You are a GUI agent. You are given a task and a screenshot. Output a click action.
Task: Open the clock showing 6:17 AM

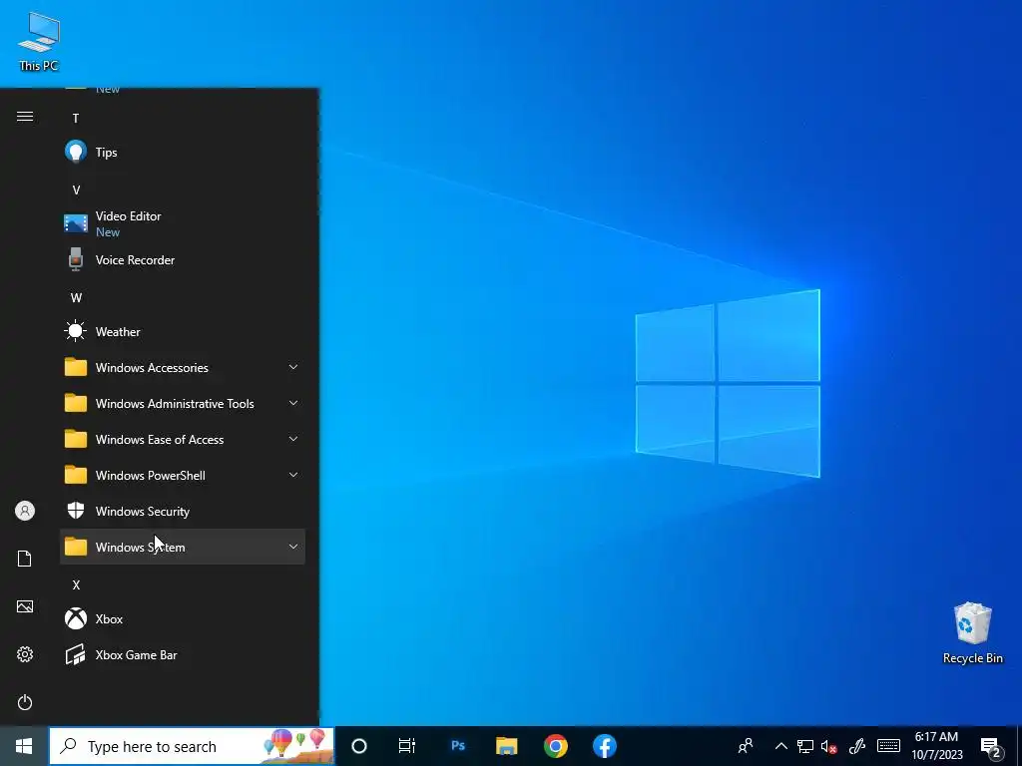pos(936,746)
